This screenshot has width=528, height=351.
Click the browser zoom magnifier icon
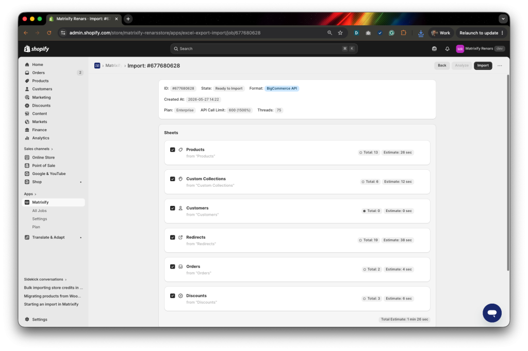(329, 33)
